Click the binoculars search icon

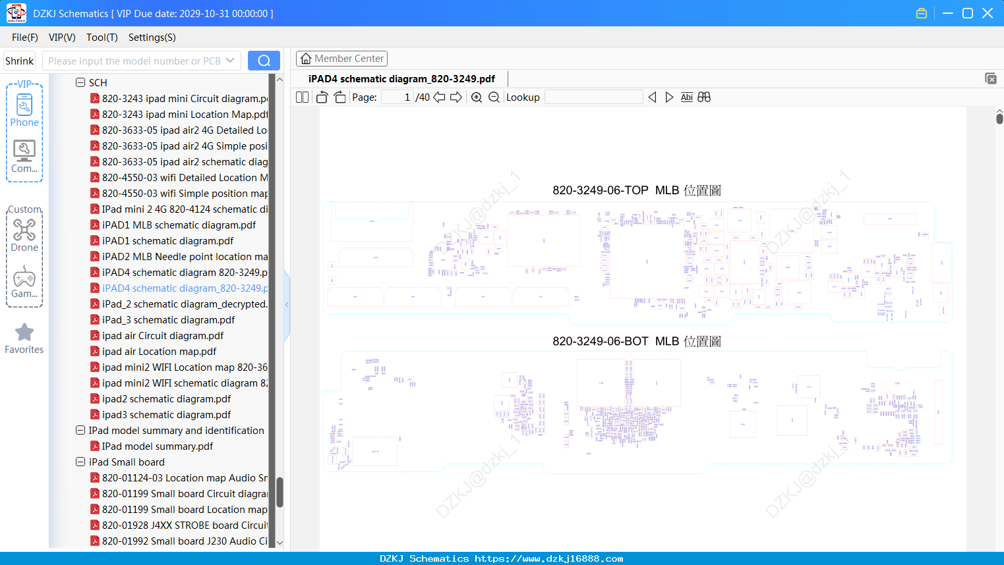tap(704, 97)
